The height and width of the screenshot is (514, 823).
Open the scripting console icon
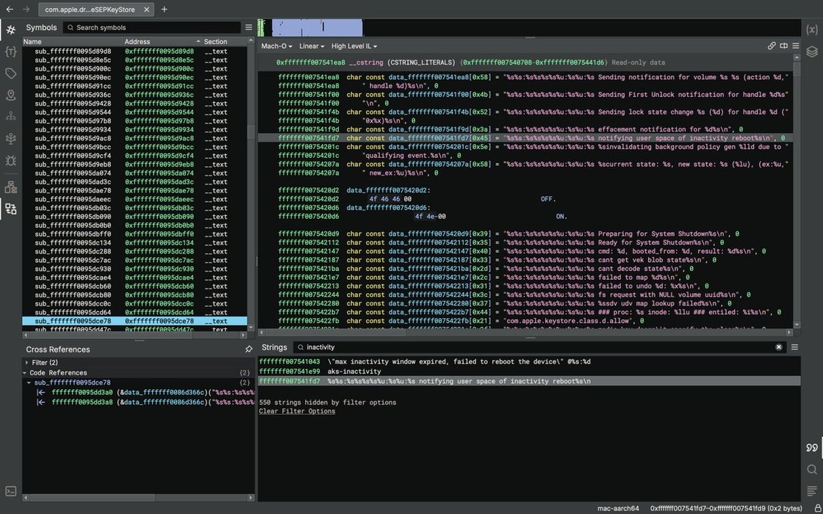point(10,491)
